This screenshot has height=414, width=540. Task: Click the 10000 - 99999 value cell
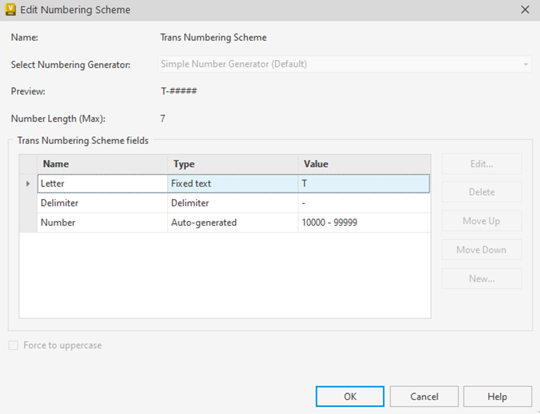tap(364, 222)
